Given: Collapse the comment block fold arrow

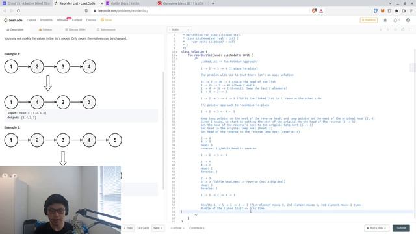Looking at the screenshot, I should (x=177, y=58).
